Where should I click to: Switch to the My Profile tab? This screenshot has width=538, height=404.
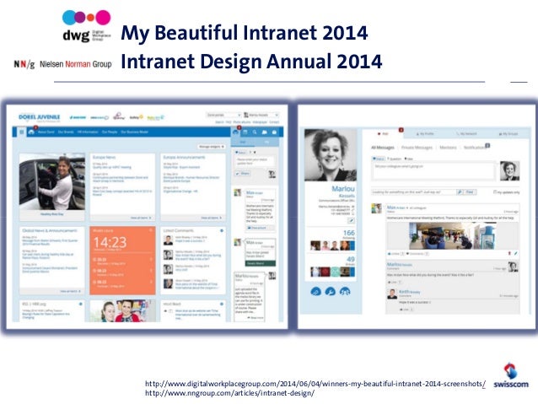tap(424, 134)
